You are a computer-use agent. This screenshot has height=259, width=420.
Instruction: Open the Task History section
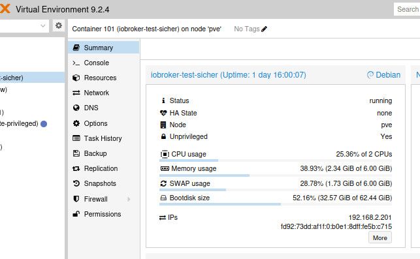point(103,138)
